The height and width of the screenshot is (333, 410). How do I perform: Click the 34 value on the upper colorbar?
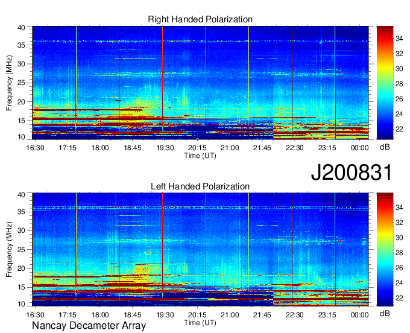point(399,39)
